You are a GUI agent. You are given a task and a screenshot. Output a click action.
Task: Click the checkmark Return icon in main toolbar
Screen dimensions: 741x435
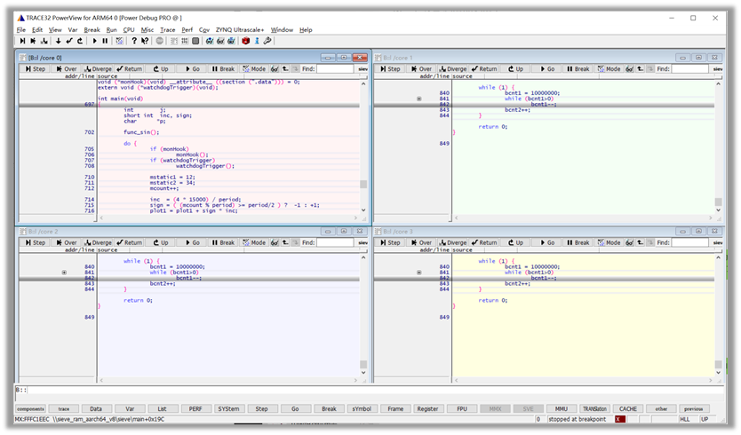click(x=69, y=41)
